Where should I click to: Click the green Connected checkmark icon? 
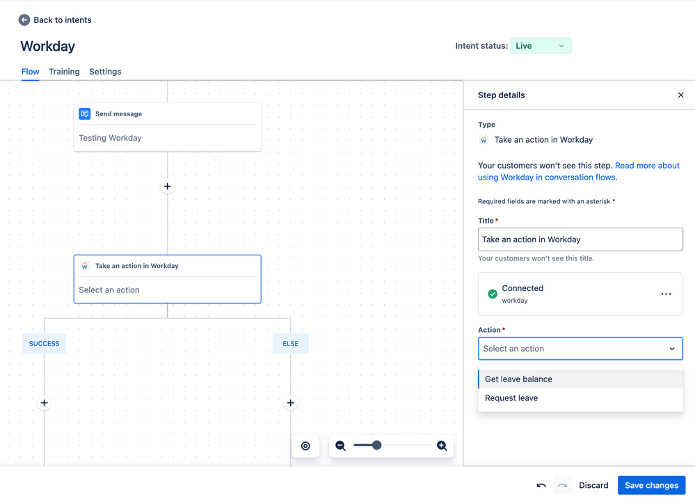tap(492, 294)
